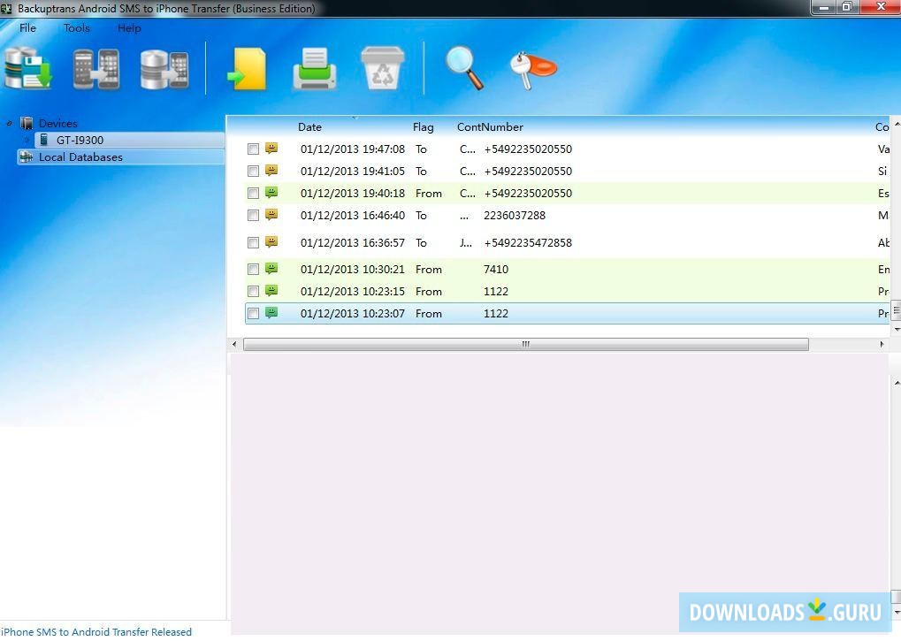Click the green printer icon
The width and height of the screenshot is (901, 641).
click(x=314, y=69)
